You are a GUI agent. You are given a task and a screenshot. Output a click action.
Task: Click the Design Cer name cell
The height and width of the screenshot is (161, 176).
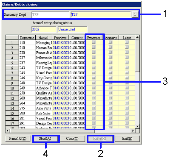pyautogui.click(x=44, y=123)
